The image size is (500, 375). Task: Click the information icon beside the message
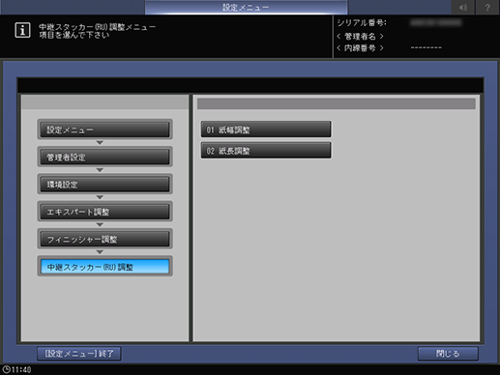click(x=22, y=30)
